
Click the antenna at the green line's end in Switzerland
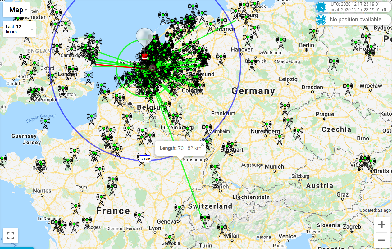tap(204, 220)
